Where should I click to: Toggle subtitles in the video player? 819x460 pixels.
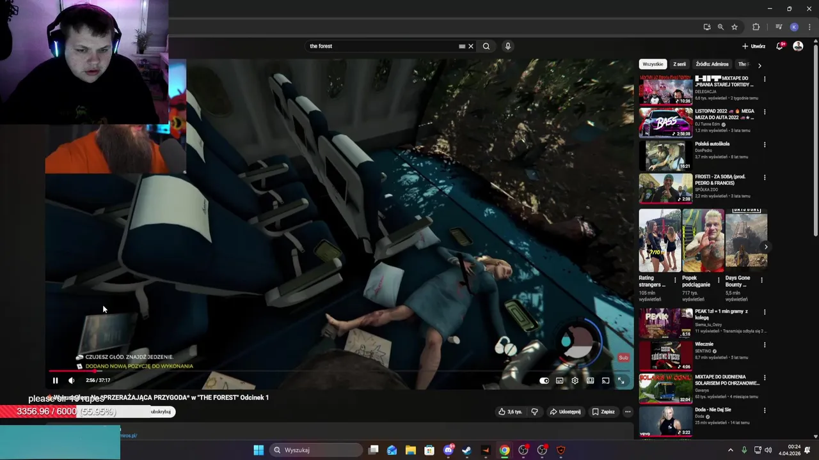[x=560, y=380]
